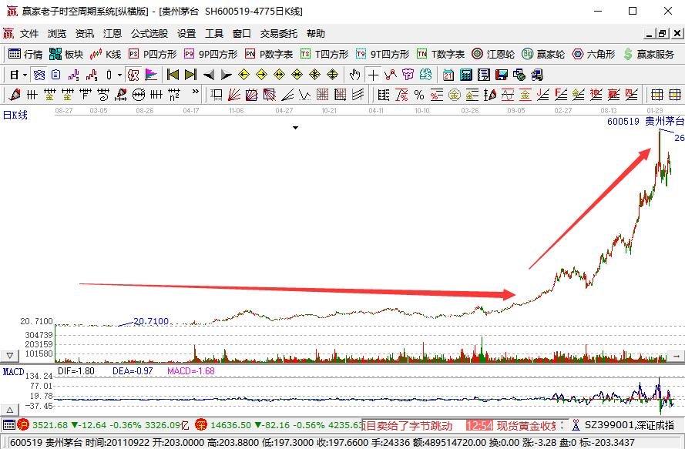Select the J angle lines tool

pyautogui.click(x=543, y=94)
